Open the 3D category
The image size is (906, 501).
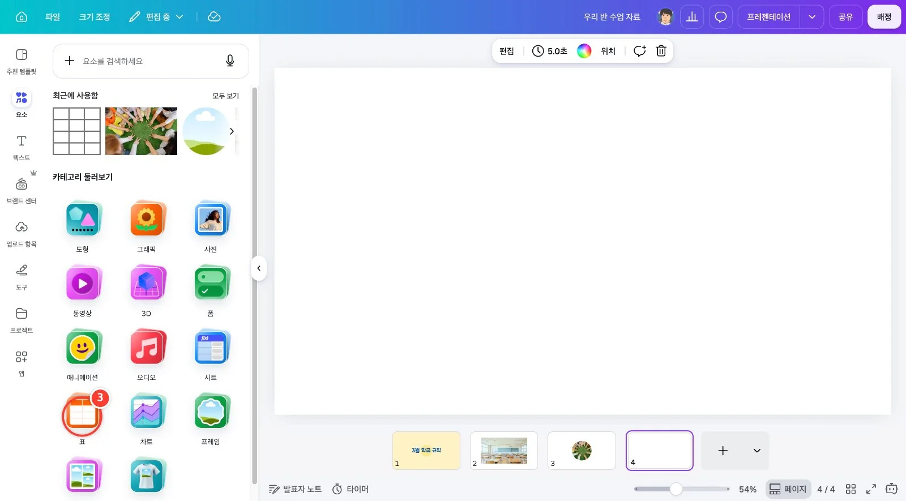(147, 290)
